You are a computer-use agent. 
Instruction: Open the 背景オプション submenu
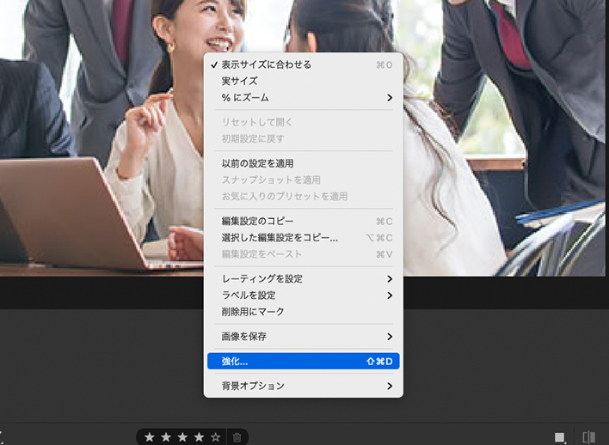[x=304, y=386]
